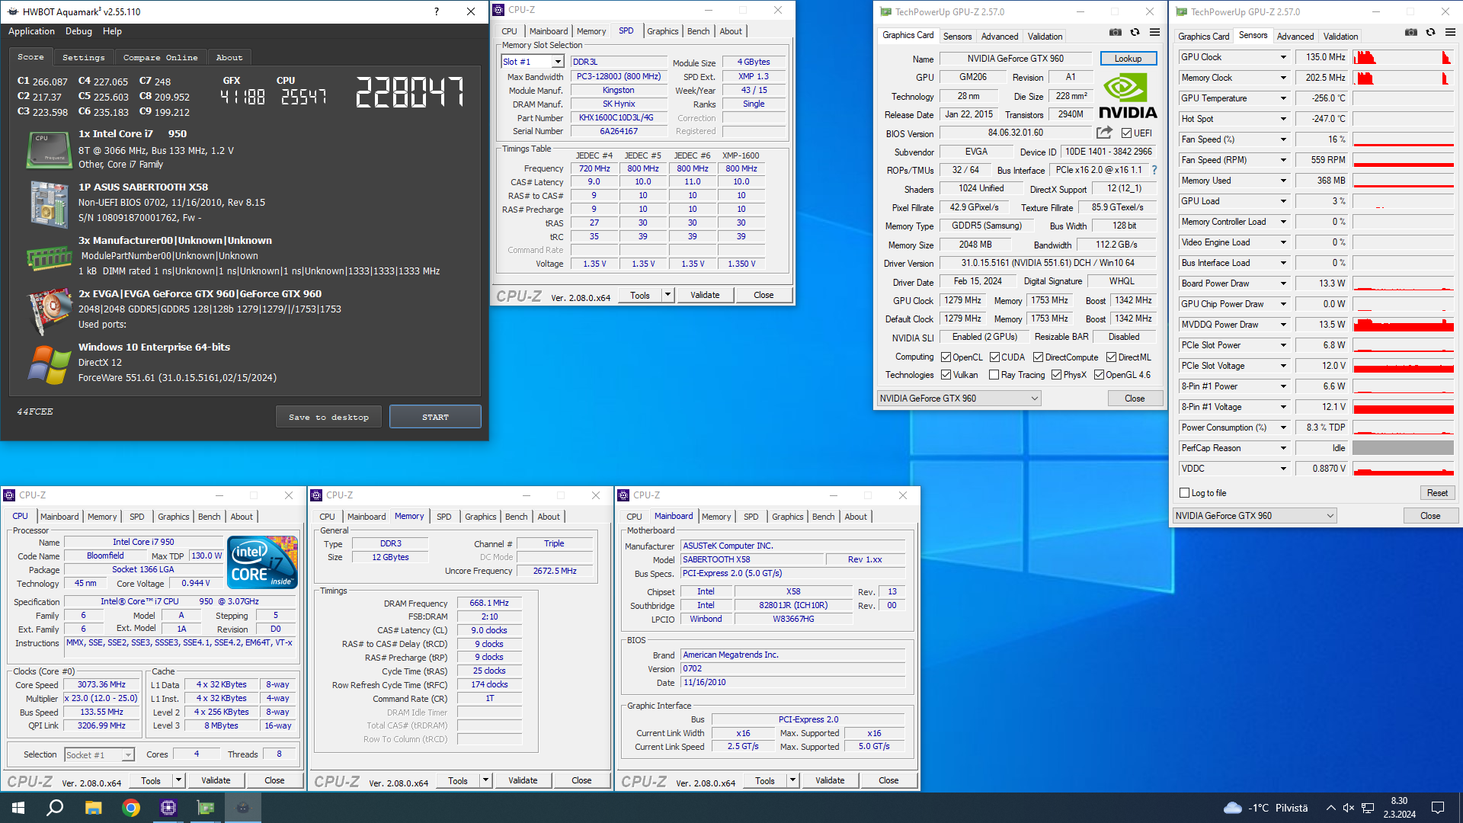Viewport: 1463px width, 823px height.
Task: Click the question mark beside Bus Interface
Action: [x=1154, y=170]
